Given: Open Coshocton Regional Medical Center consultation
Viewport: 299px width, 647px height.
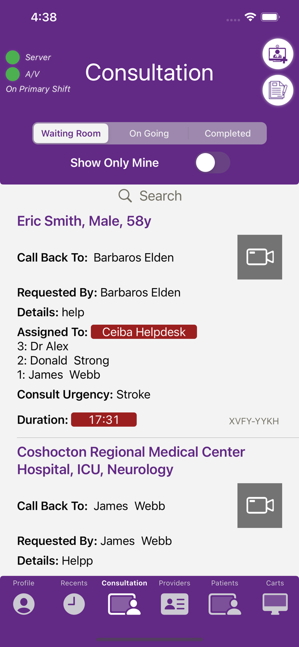Looking at the screenshot, I should tap(130, 460).
